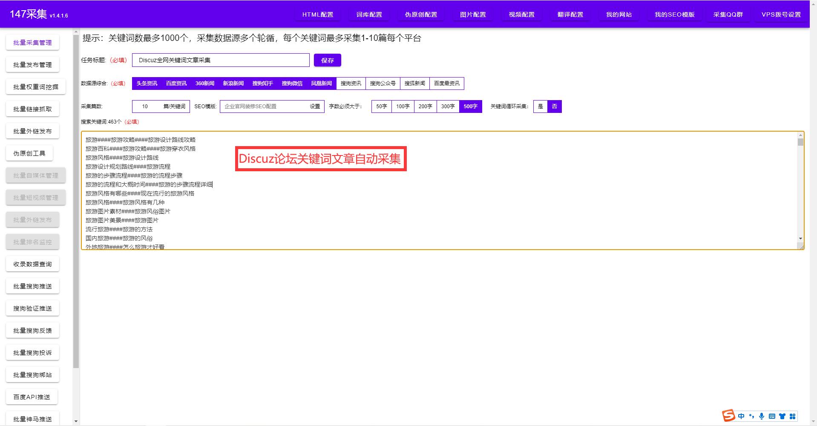Open 采集QQ群 in the top menu
817x426 pixels.
(728, 14)
